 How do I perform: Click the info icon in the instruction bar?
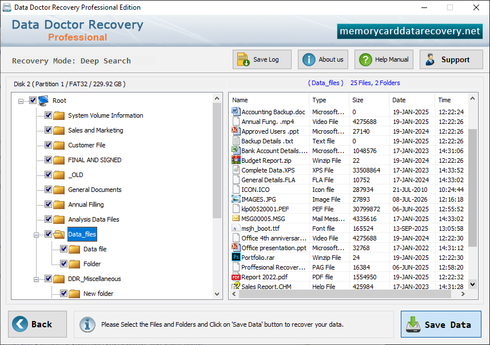(87, 324)
